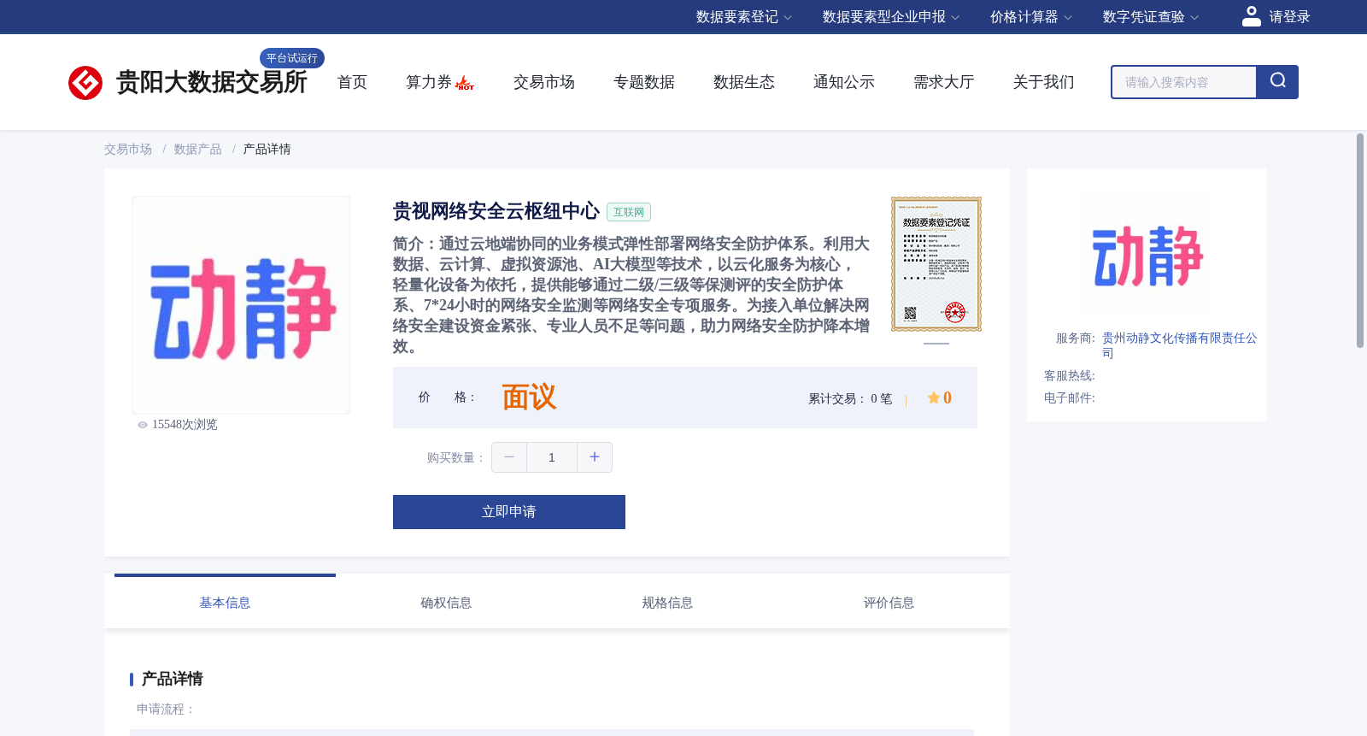Click product title 贵视网络安全云枢纽中心
This screenshot has width=1367, height=736.
point(496,211)
